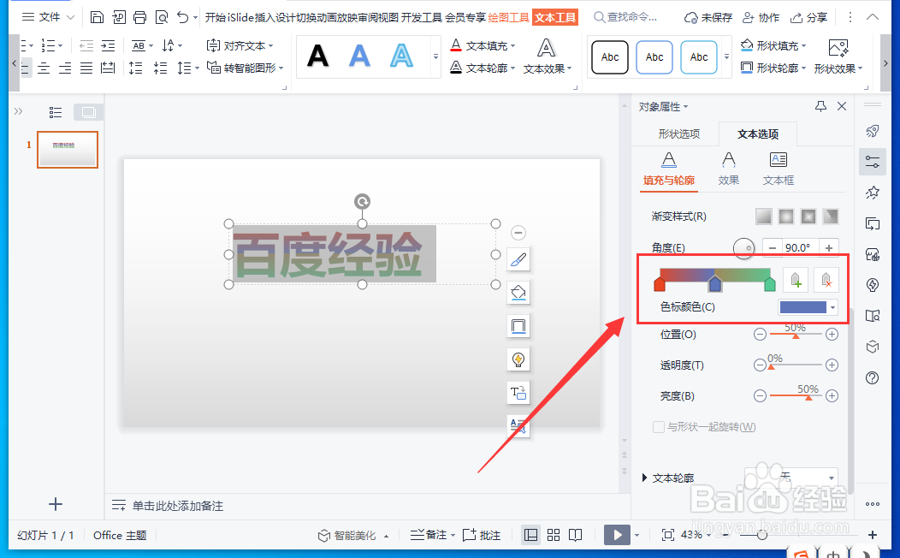The height and width of the screenshot is (558, 900).
Task: Add new slide plus button
Action: click(x=56, y=504)
